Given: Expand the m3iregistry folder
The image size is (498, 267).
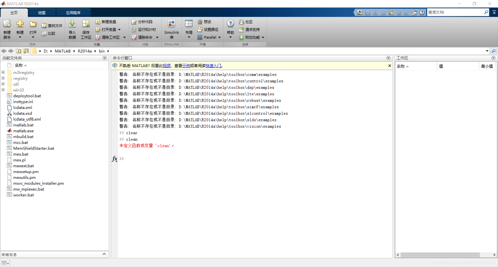Looking at the screenshot, I should [3, 72].
